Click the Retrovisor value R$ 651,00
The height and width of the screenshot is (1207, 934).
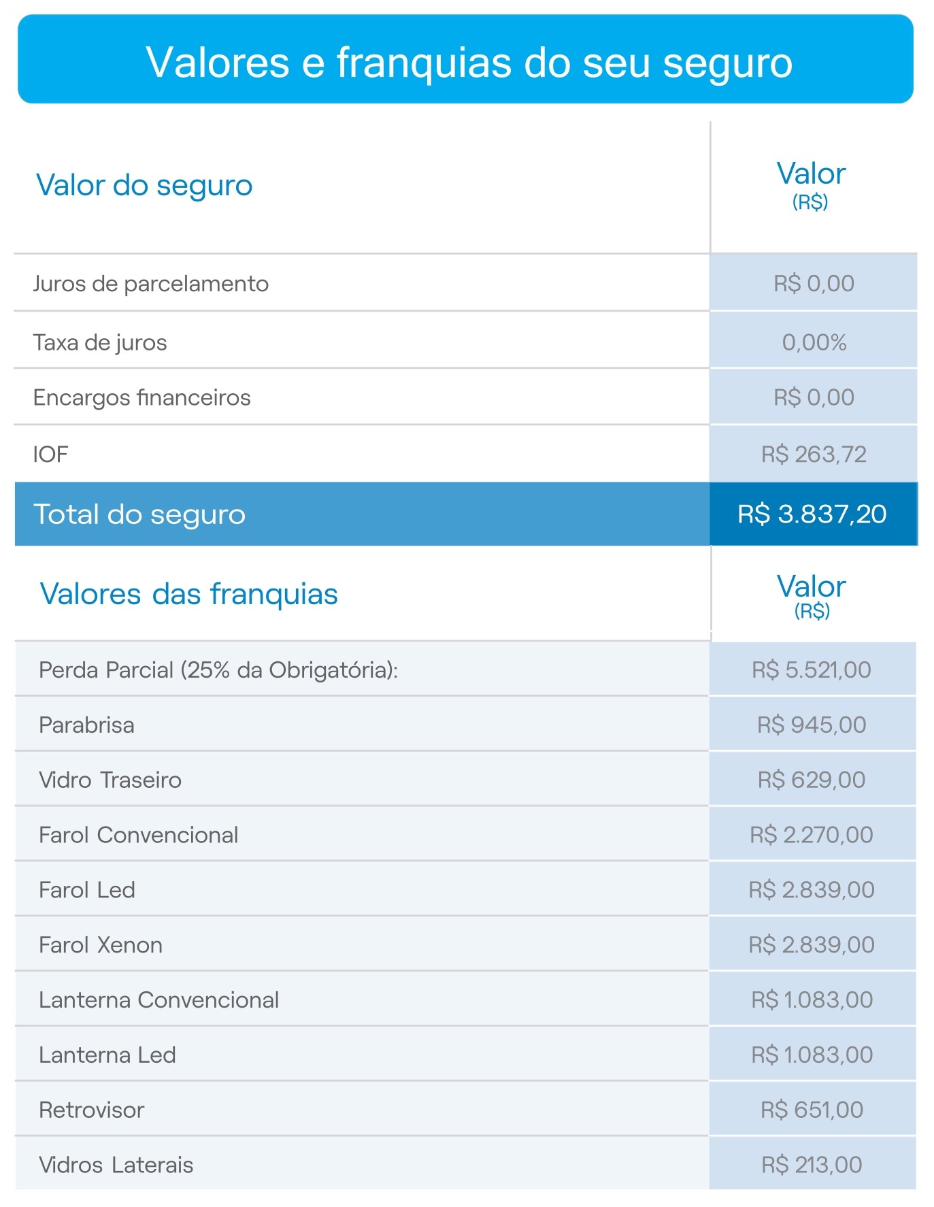coord(811,1110)
